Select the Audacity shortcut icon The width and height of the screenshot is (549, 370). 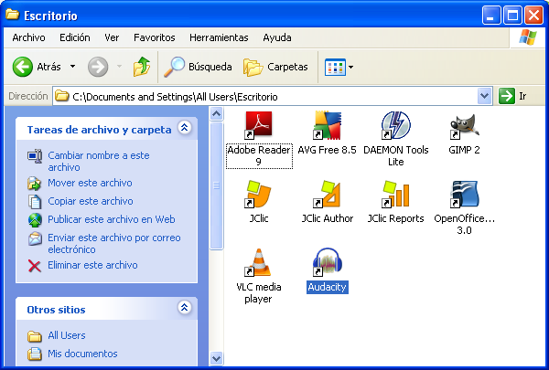tap(328, 263)
